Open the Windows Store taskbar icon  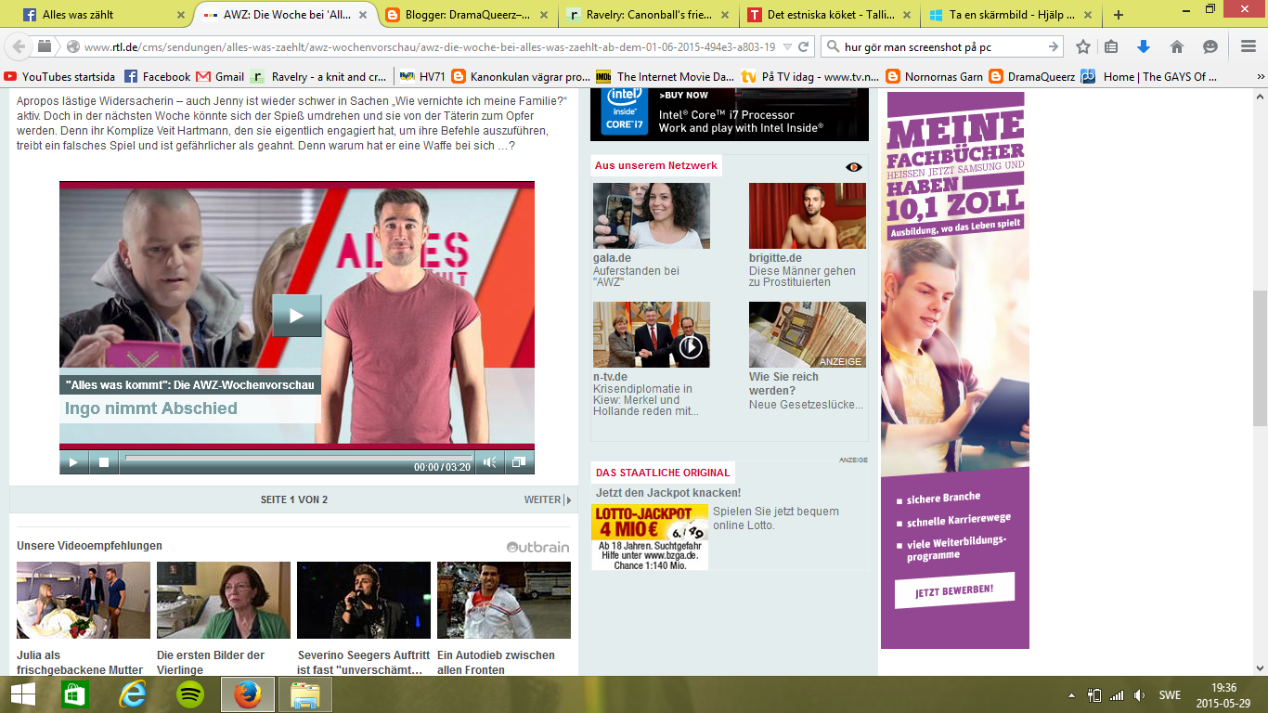[75, 694]
